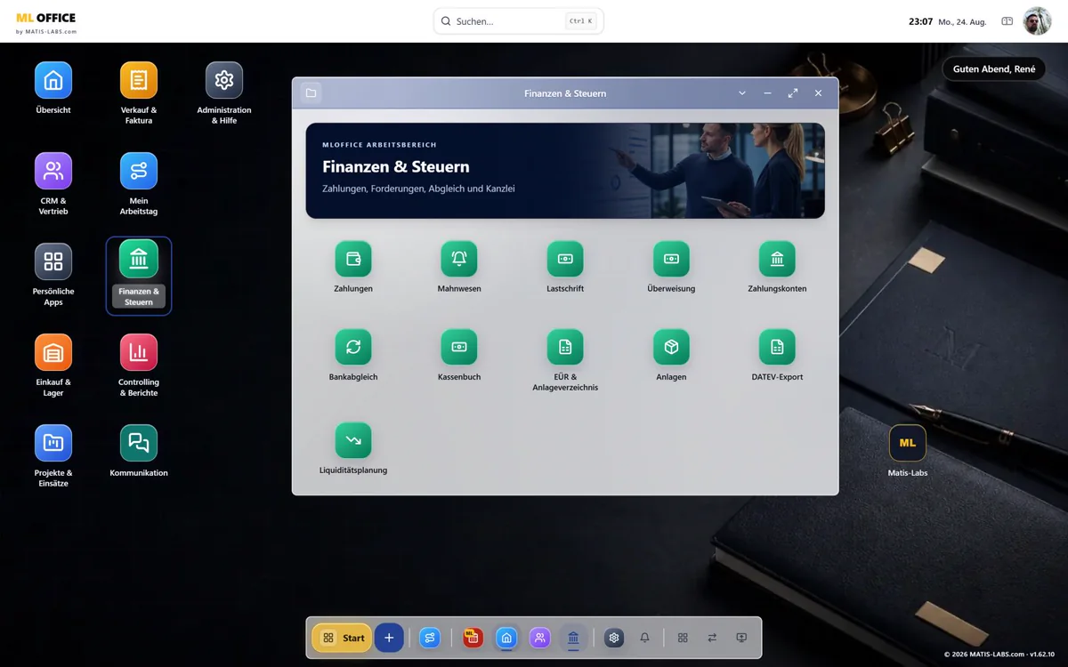The width and height of the screenshot is (1068, 667).
Task: Expand the window options chevron
Action: 742,93
